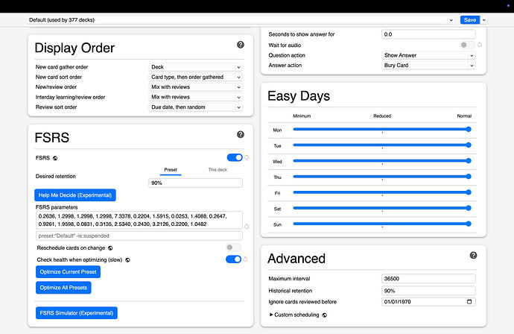
Task: Revert FSRS parameters with reset icon
Action: 247,226
